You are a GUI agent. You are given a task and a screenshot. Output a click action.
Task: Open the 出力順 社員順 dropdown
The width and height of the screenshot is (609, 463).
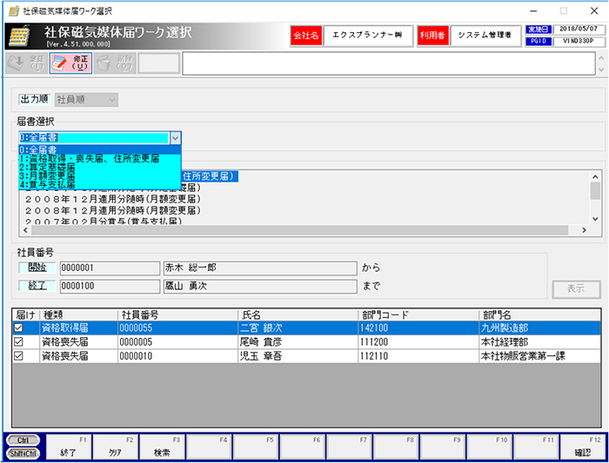[x=86, y=100]
